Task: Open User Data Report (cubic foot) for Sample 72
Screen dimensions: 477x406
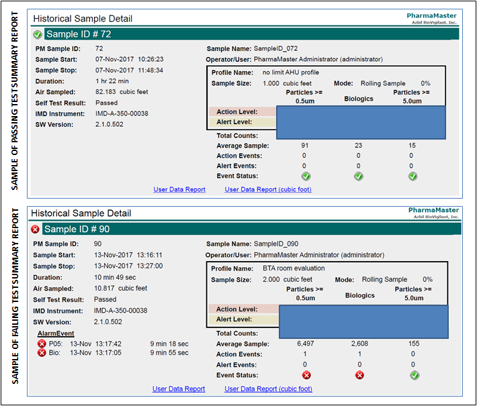Action: [268, 190]
